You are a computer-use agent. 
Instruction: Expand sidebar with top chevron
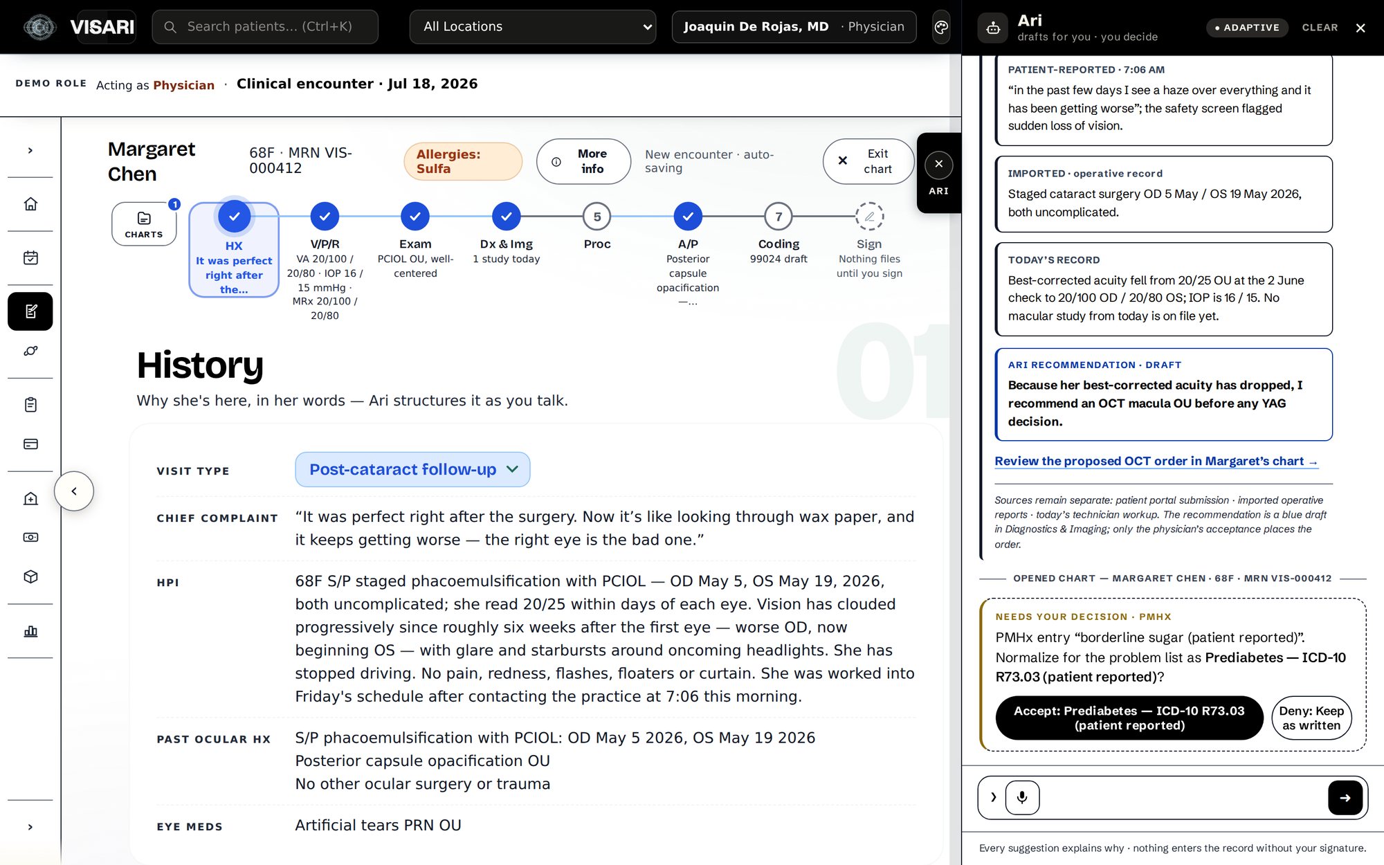click(30, 150)
